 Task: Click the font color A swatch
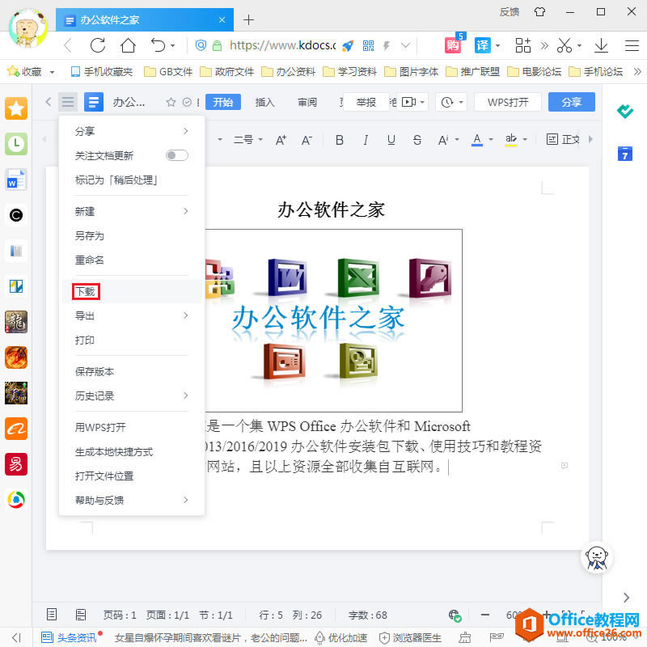pyautogui.click(x=477, y=140)
